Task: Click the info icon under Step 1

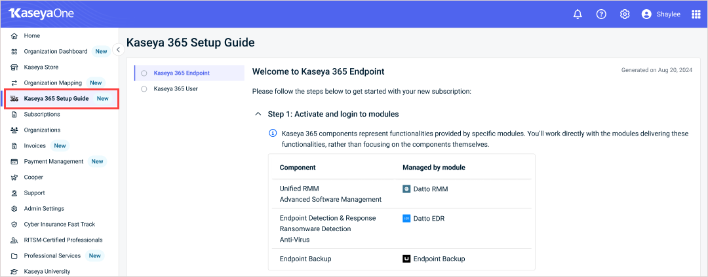Action: [x=273, y=133]
